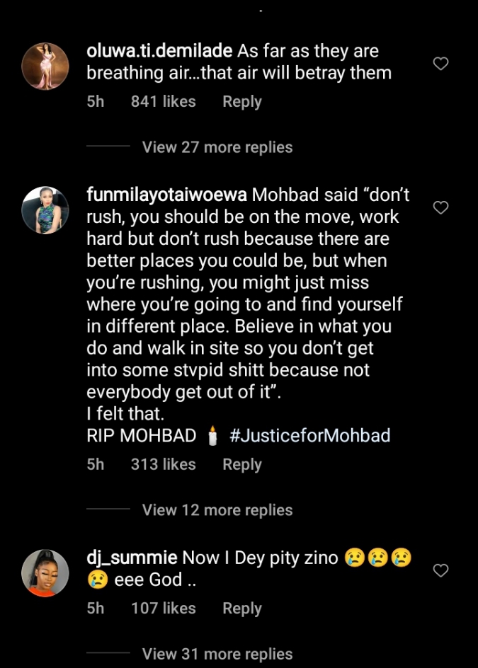The height and width of the screenshot is (668, 478).
Task: Open the funmilayotaiwoewa username link
Action: click(x=166, y=195)
